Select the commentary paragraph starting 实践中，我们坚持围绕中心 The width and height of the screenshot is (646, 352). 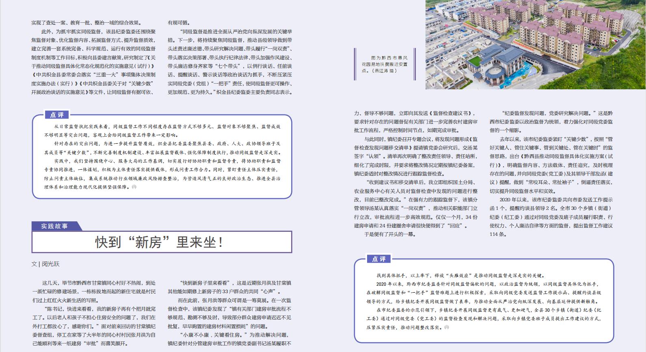(162, 173)
